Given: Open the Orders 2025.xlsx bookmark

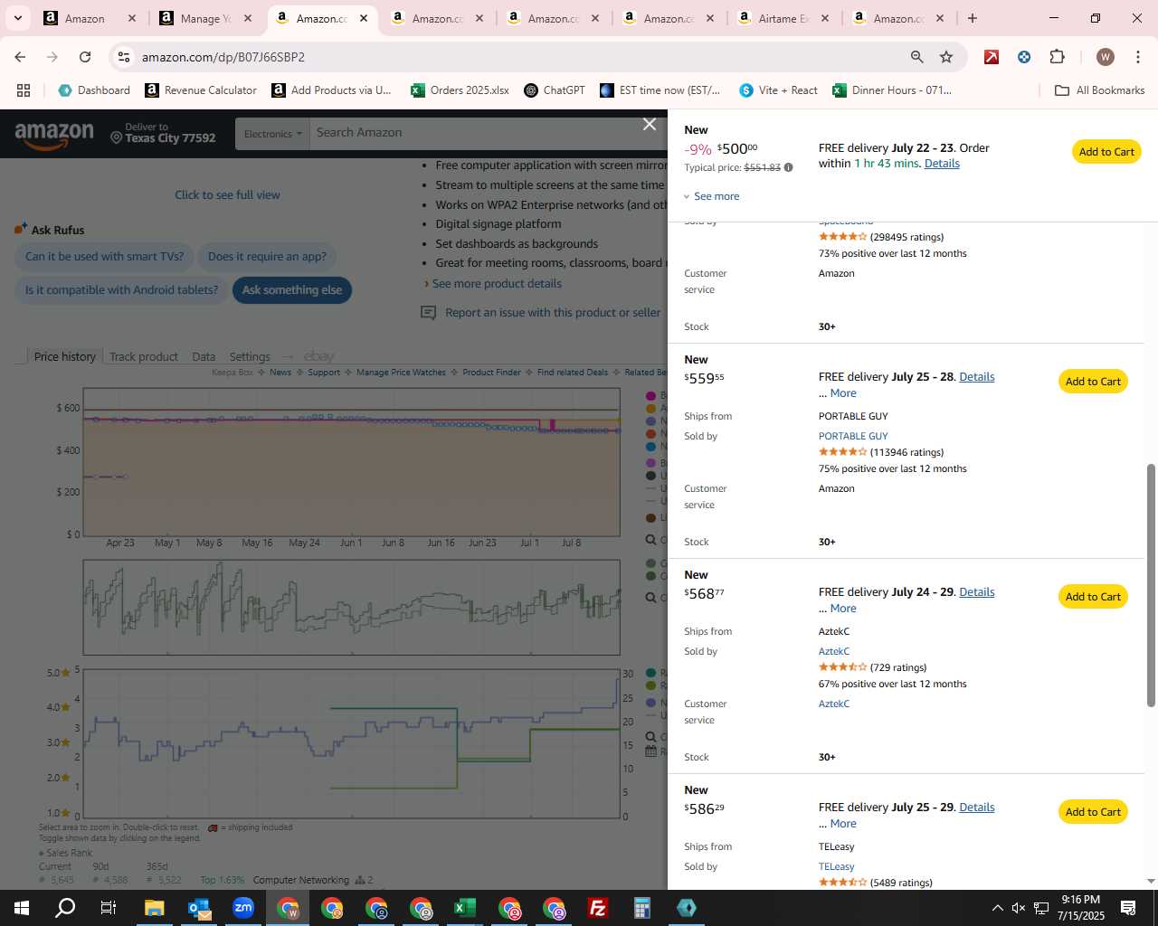Looking at the screenshot, I should point(460,90).
